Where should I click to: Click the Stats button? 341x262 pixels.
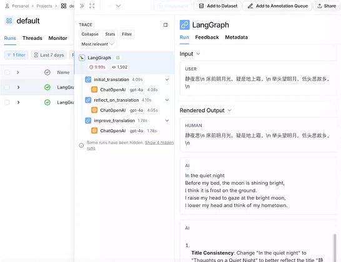point(110,34)
